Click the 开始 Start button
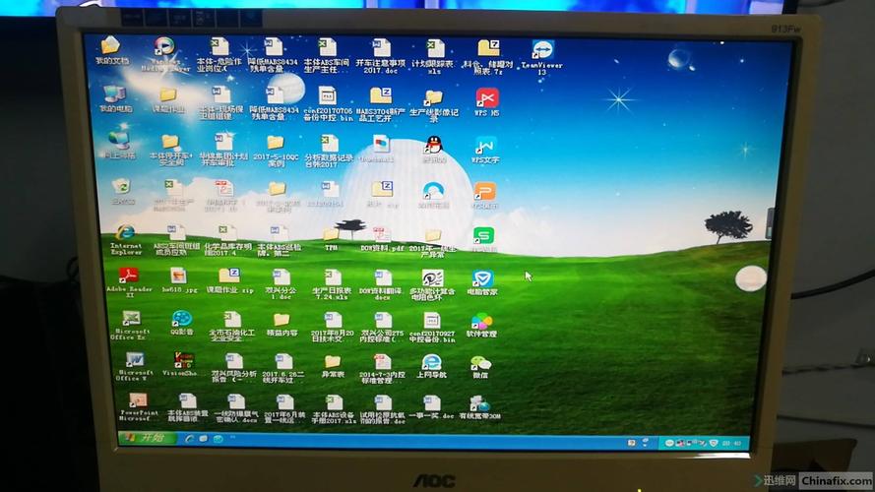Image resolution: width=875 pixels, height=492 pixels. coord(147,438)
